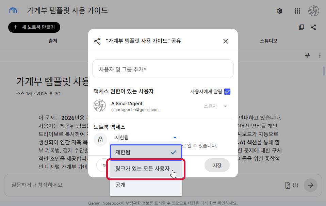Screen dimensions: 326x206
Task: Click '새 노트북 만들기' button
Action: [34, 27]
